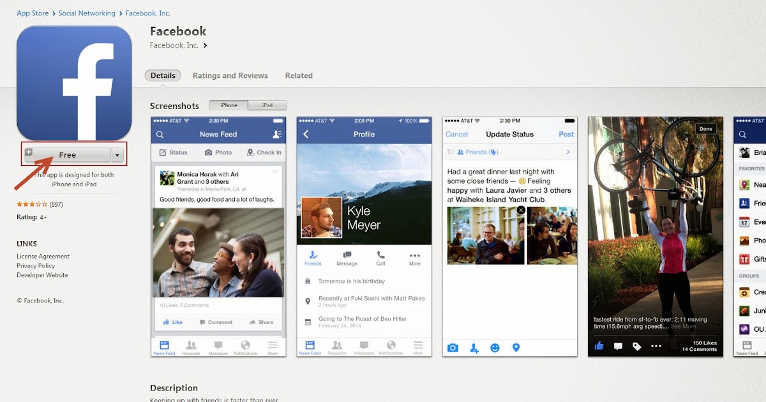Screen dimensions: 766x402
Task: Click Share arrow icon under group photo
Action: coord(252,322)
